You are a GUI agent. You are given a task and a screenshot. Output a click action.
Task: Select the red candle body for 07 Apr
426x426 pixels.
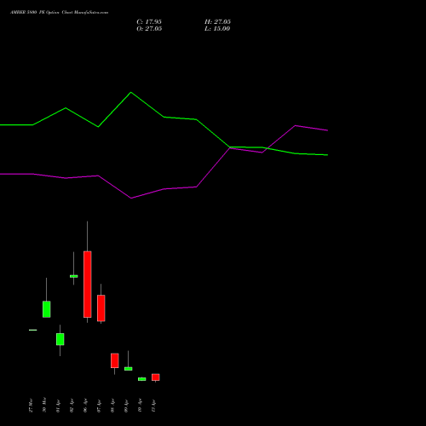point(101,308)
